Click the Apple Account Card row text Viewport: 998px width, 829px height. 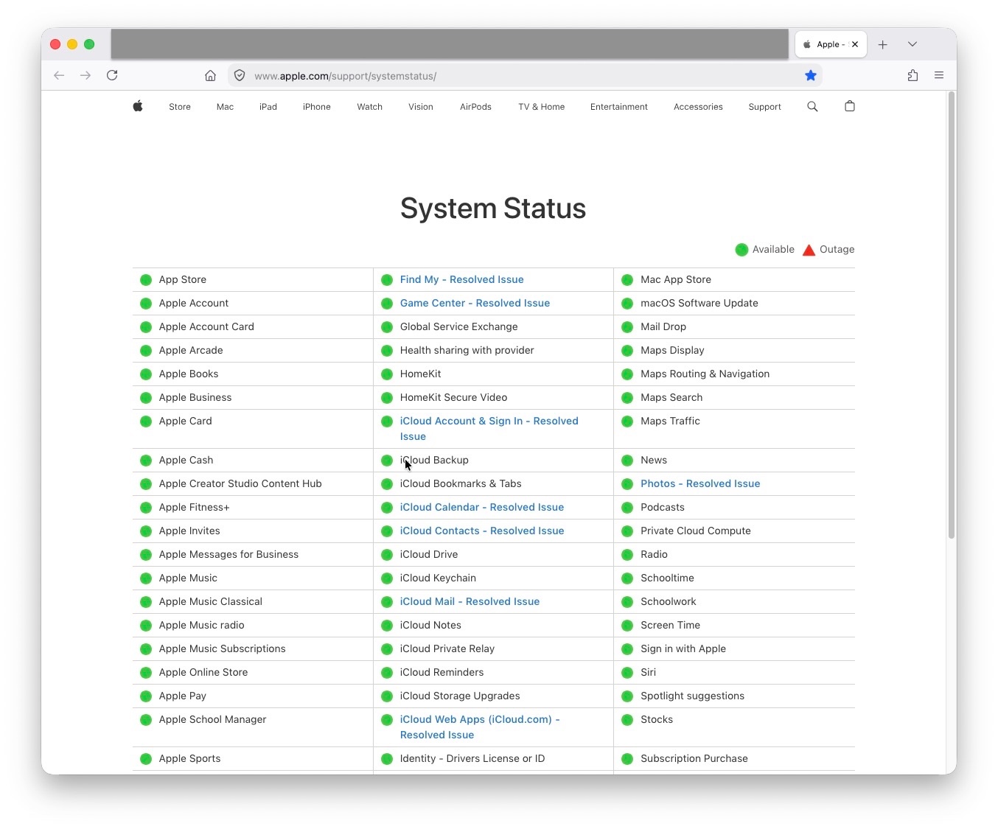coord(206,326)
